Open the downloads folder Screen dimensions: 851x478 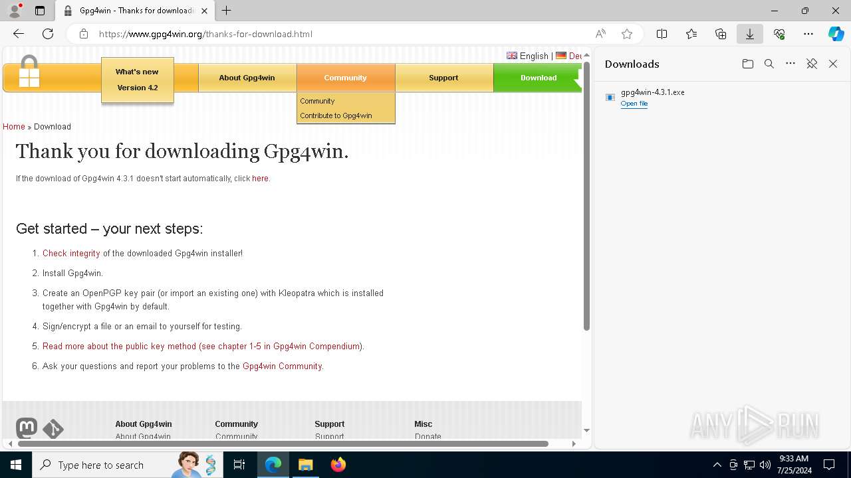click(x=748, y=64)
